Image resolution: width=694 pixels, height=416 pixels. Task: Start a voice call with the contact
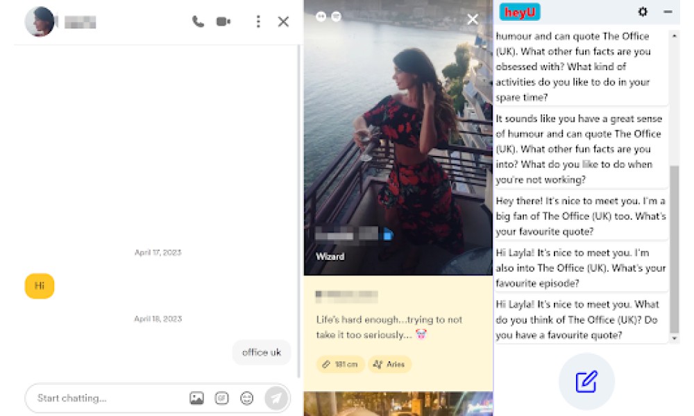pos(198,21)
